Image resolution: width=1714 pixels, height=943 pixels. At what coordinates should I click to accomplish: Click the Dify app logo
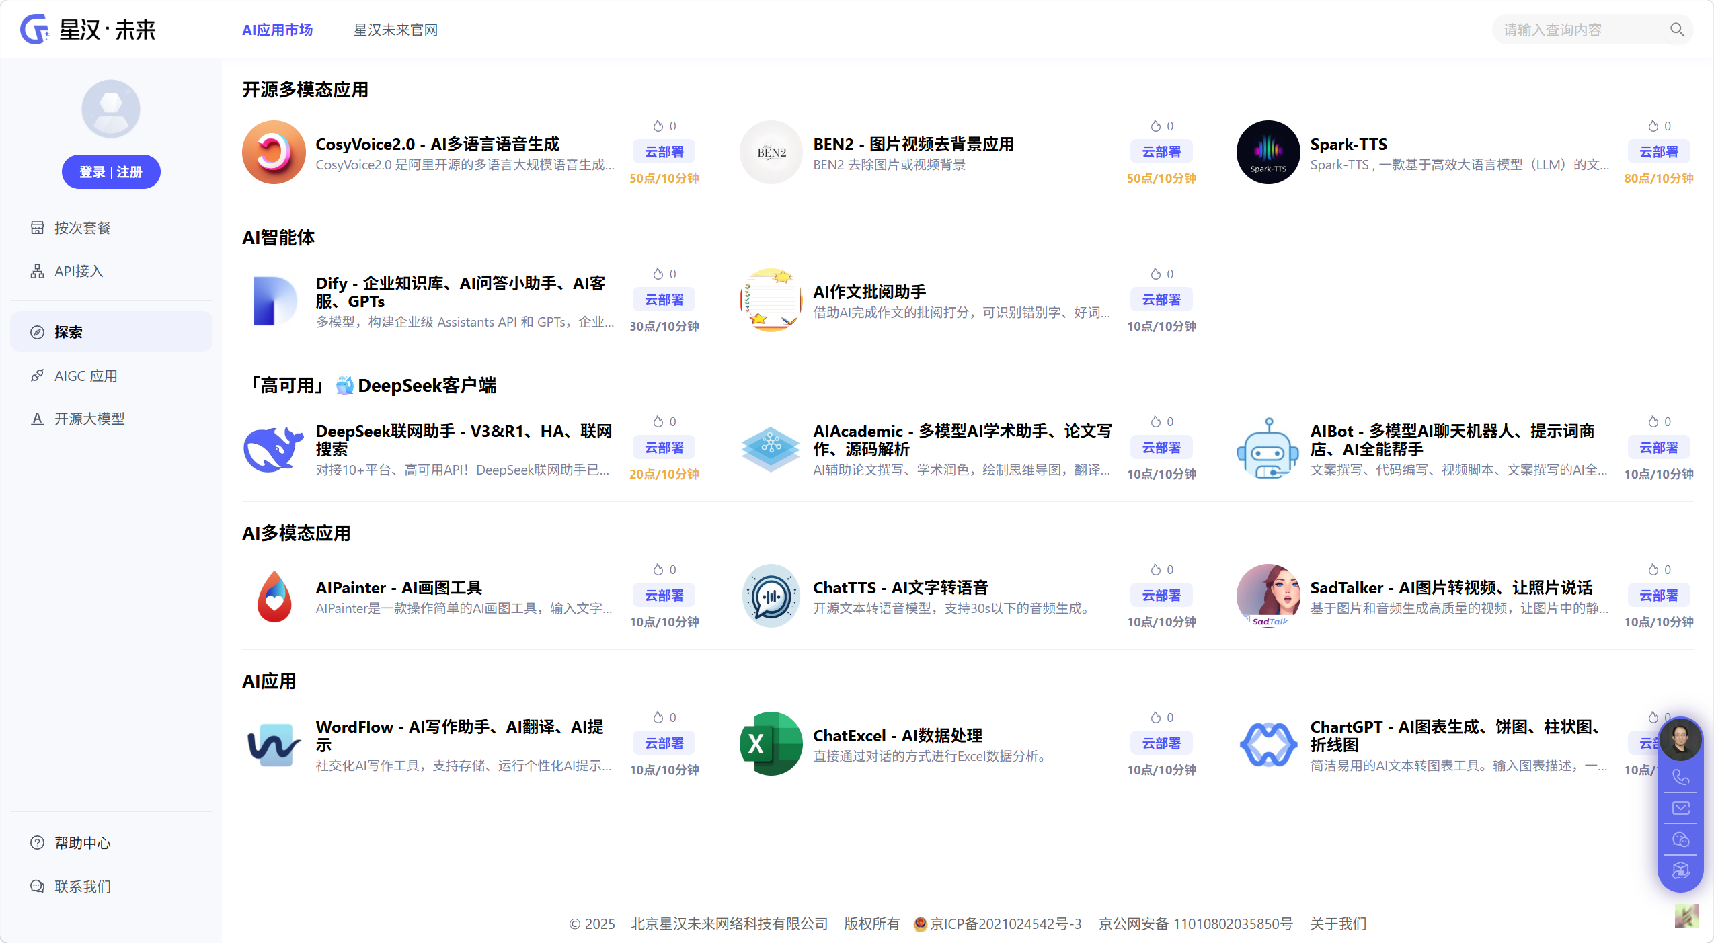pyautogui.click(x=274, y=300)
